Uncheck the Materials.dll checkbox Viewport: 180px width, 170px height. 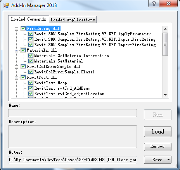(x=23, y=50)
